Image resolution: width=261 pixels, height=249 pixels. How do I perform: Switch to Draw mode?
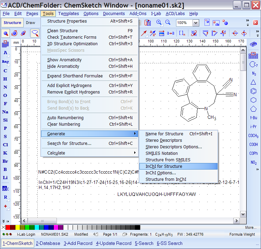[30, 23]
